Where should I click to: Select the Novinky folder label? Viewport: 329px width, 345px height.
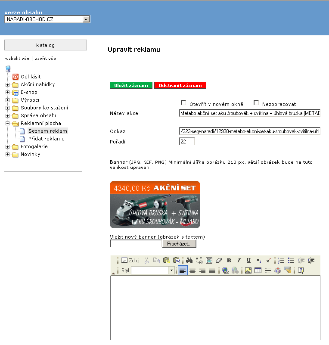(x=30, y=154)
